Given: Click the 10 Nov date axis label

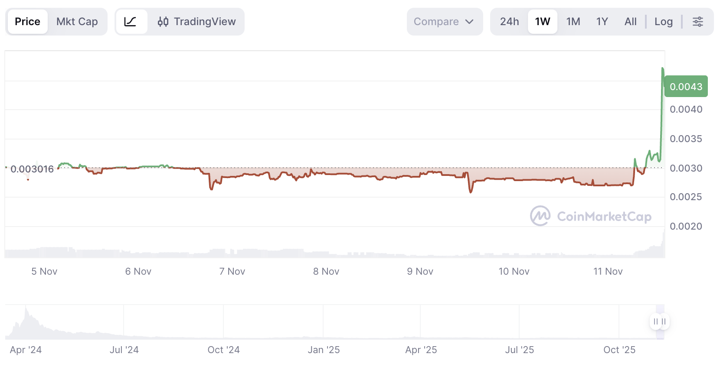Looking at the screenshot, I should click(514, 272).
